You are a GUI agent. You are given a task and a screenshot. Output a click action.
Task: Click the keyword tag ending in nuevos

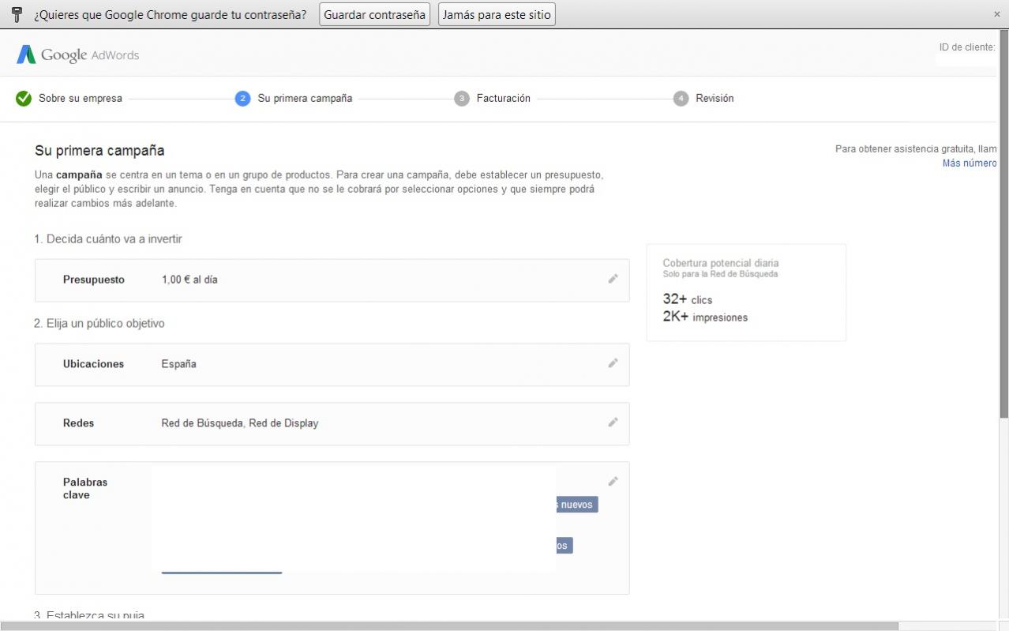(x=576, y=505)
